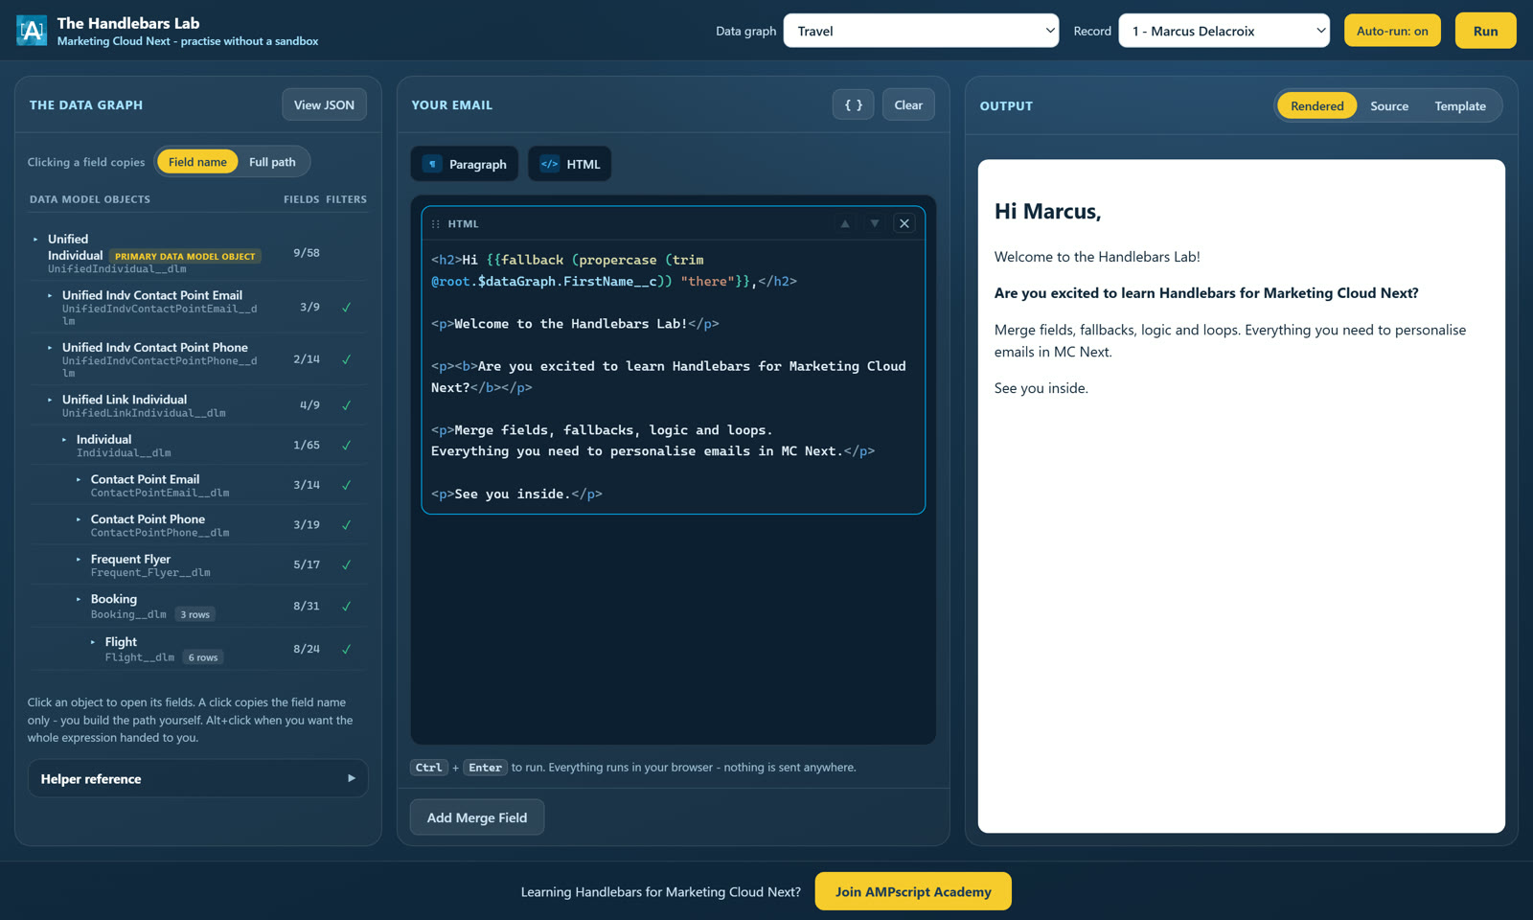Open the View JSON button
This screenshot has height=920, width=1533.
tap(324, 105)
